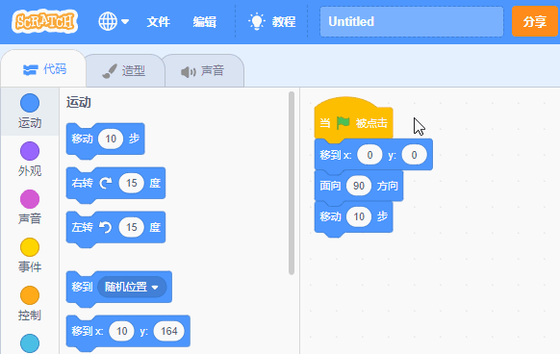Image resolution: width=560 pixels, height=354 pixels.
Task: Click the 右转 15 度 block
Action: (115, 184)
